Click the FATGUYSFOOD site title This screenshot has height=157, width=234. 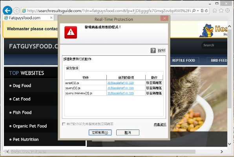33,46
